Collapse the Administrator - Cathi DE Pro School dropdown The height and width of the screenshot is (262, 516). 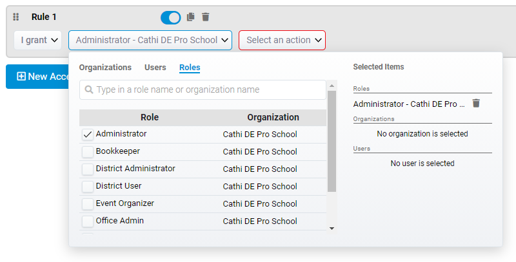tap(150, 40)
